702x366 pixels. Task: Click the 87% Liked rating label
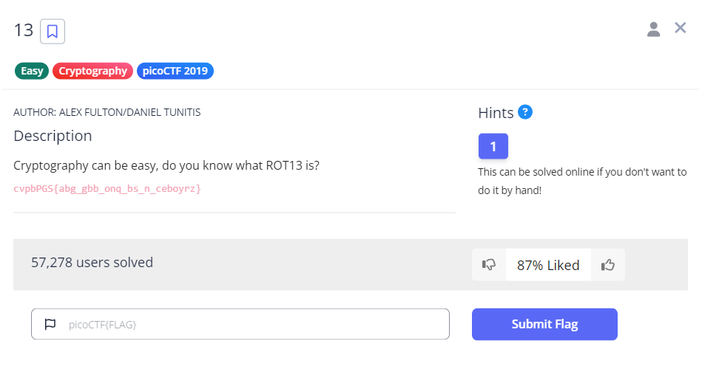tap(548, 265)
